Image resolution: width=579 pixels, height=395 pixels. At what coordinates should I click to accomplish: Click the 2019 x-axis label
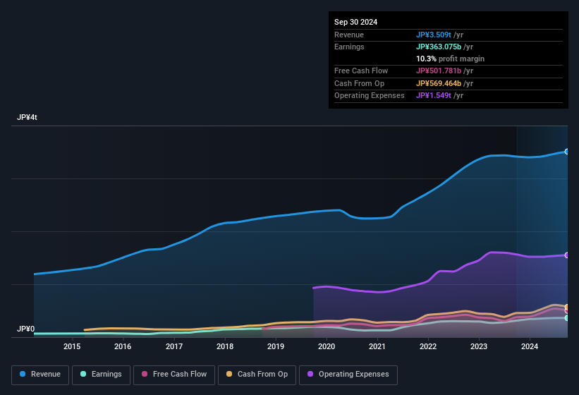[x=276, y=346]
